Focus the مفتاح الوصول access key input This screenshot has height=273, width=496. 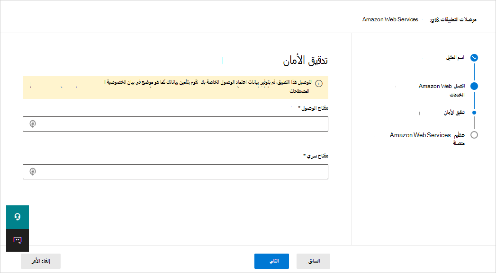point(175,124)
